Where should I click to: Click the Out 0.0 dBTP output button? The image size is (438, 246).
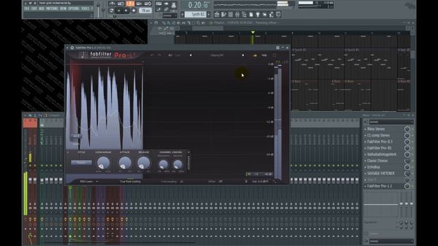pyautogui.click(x=260, y=182)
